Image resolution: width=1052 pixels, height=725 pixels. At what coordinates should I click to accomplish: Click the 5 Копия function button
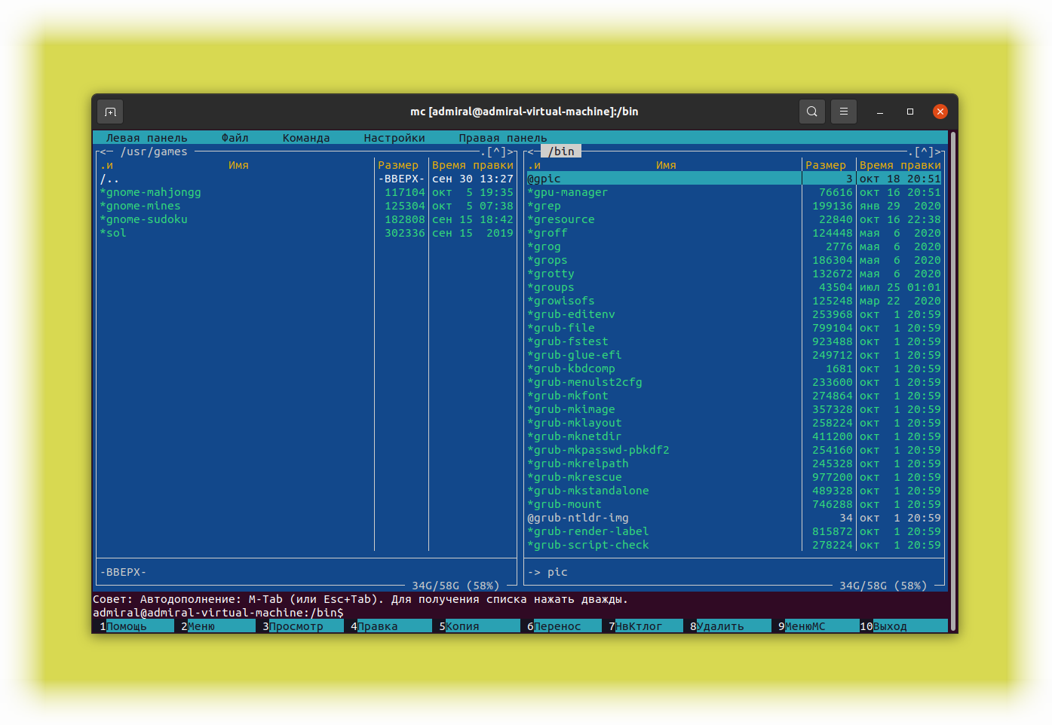pos(480,626)
